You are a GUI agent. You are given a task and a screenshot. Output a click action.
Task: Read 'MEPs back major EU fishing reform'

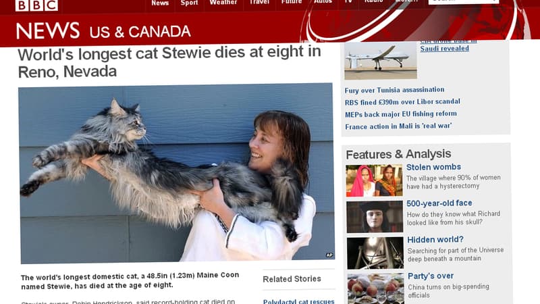401,114
